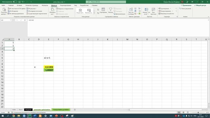Select the Валюты data type

click(x=89, y=11)
